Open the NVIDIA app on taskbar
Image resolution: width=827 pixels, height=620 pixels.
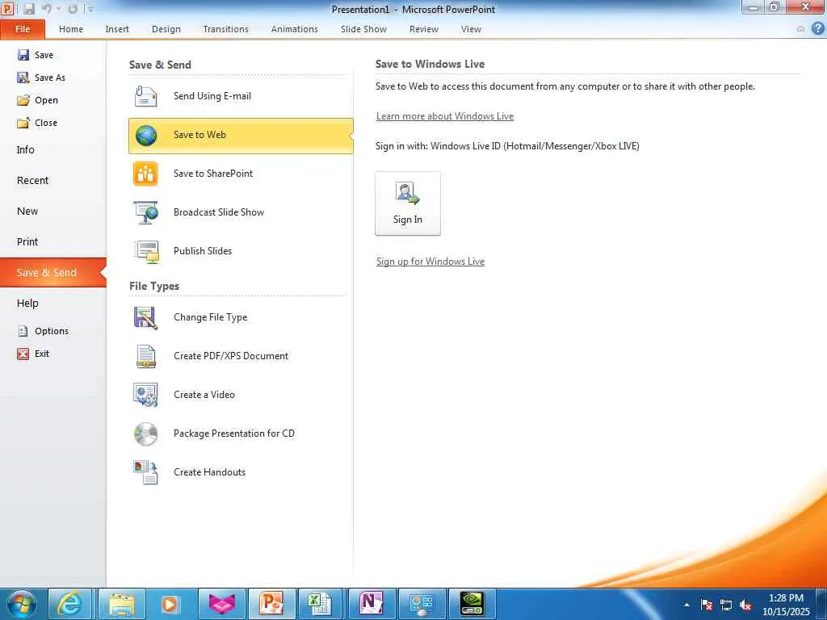tap(472, 604)
